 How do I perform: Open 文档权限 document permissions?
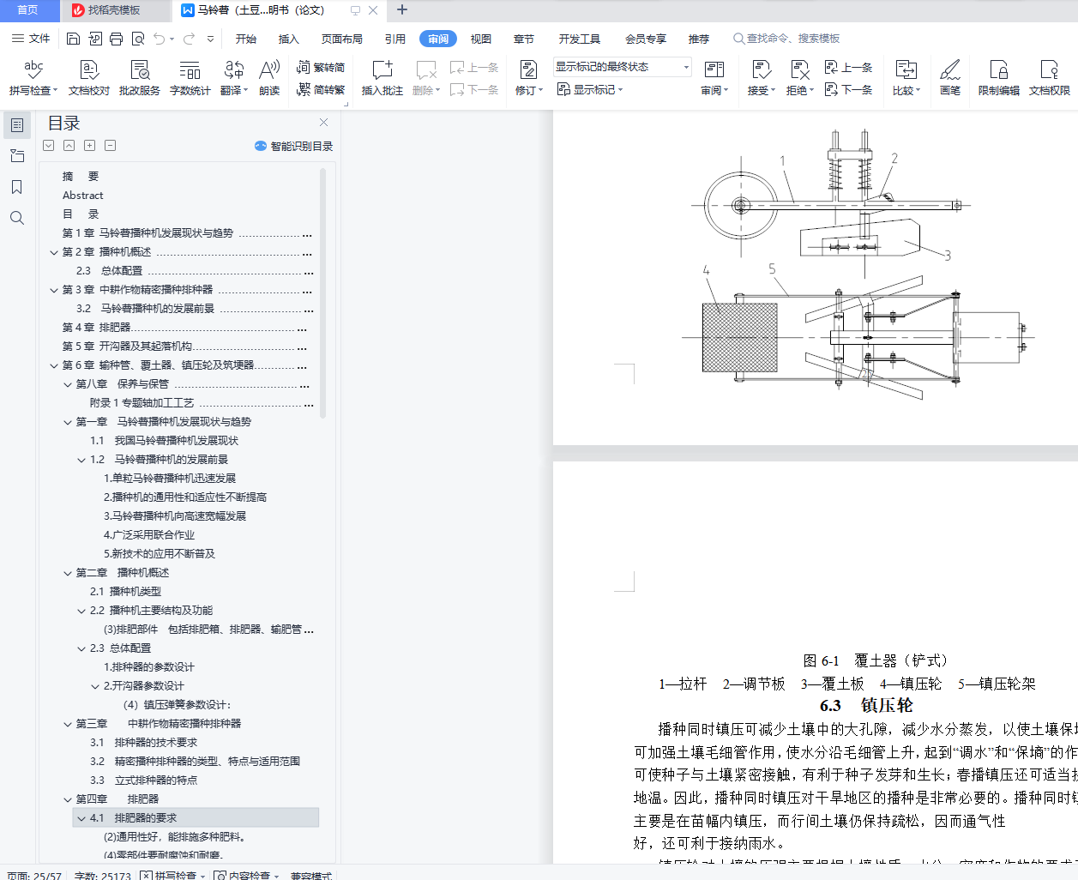(1050, 77)
